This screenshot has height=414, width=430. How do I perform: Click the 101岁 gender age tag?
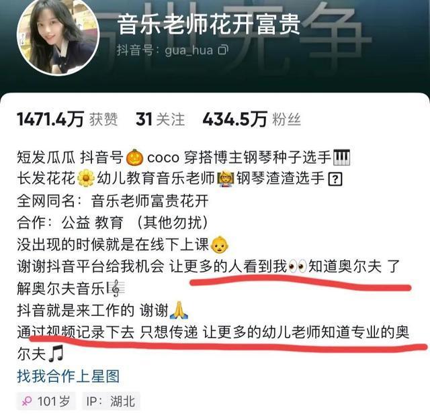[x=46, y=401]
